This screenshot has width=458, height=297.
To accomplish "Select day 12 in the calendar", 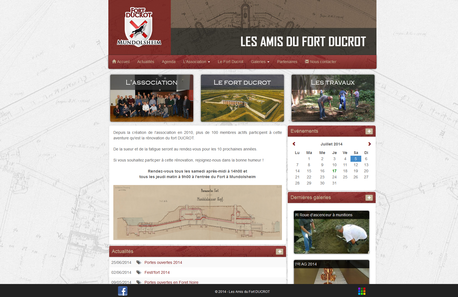I will tap(356, 165).
